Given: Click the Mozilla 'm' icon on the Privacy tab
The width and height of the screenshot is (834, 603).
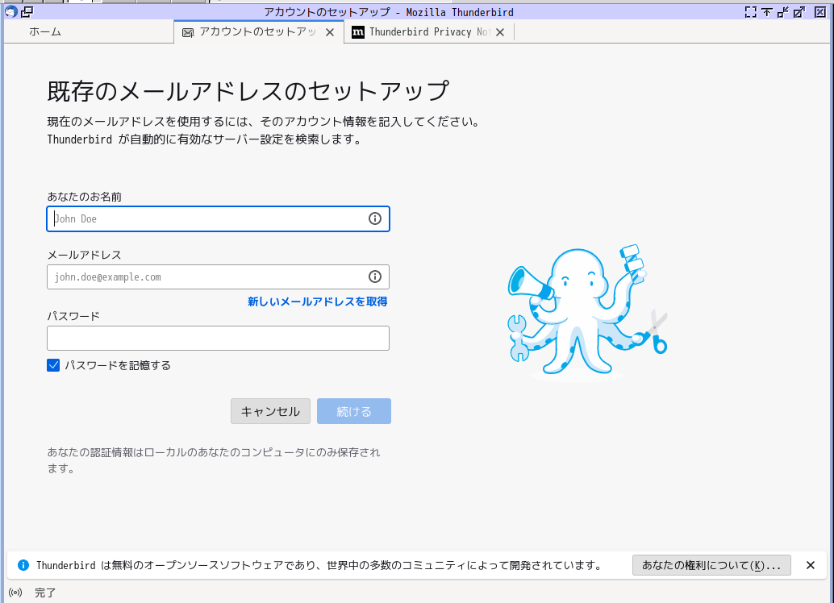Looking at the screenshot, I should 358,32.
